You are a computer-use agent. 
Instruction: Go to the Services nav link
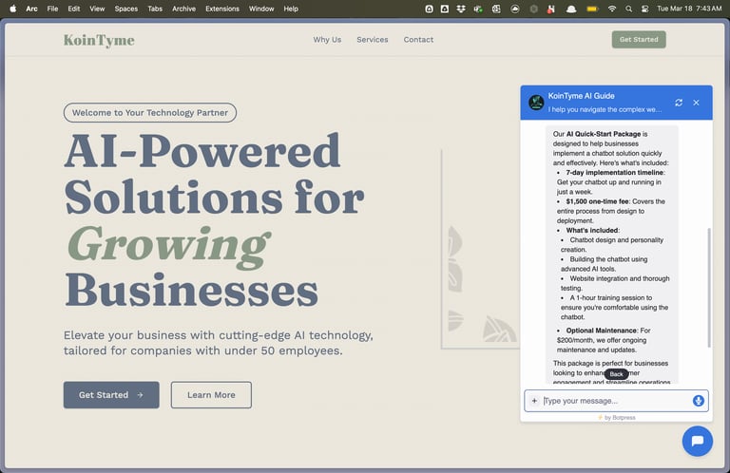[372, 40]
